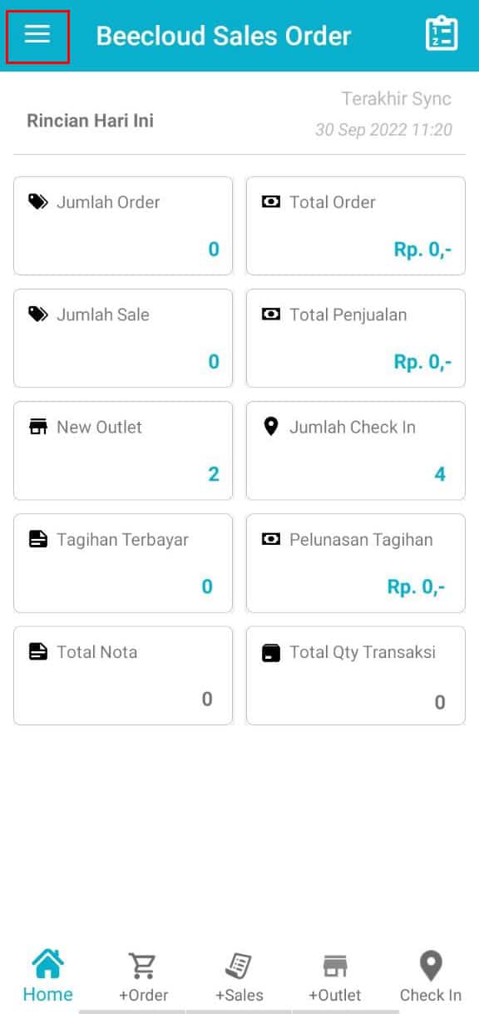Tap the Beecloud Sales Order title
479x1014 pixels.
click(x=224, y=36)
